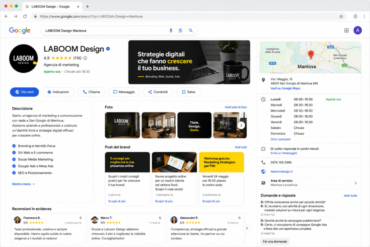
Task: Click the Mantova map preview
Action: point(309,58)
